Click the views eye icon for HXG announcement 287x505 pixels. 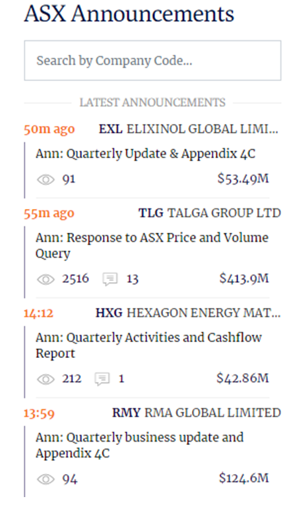(x=46, y=379)
